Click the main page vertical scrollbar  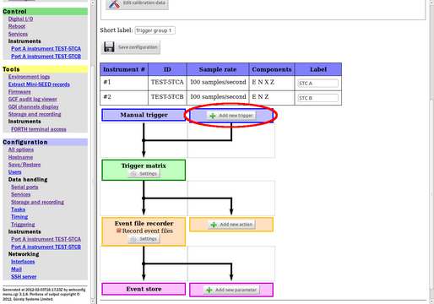pos(431,152)
